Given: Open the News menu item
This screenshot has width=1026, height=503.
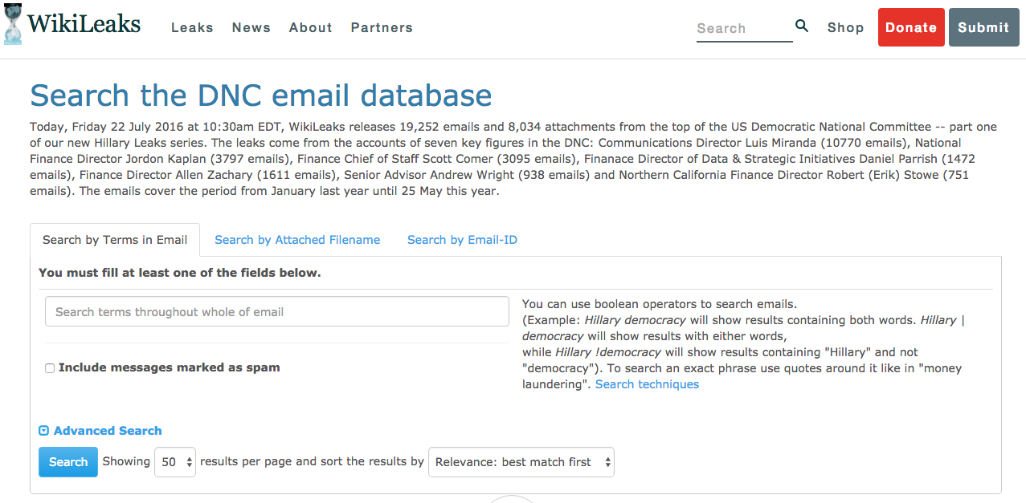Looking at the screenshot, I should coord(251,27).
